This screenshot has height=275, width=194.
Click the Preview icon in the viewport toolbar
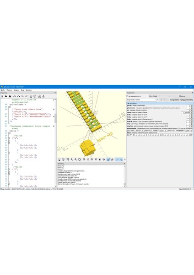click(x=59, y=159)
